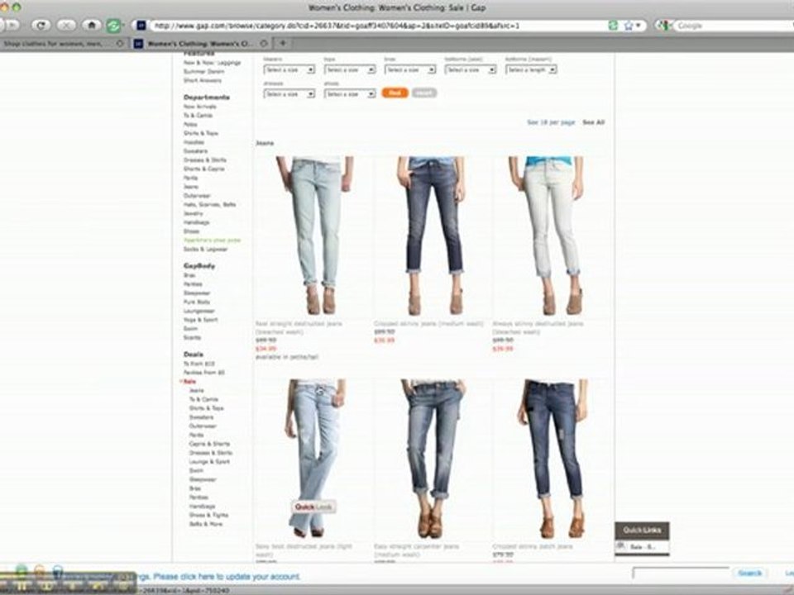Screen dimensions: 794x595
Task: Open 'New Arrivals' under Departments
Action: (x=200, y=107)
